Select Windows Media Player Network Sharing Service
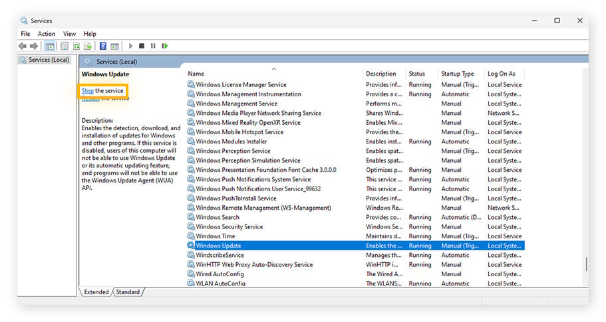Viewport: 606px width, 322px height. click(x=355, y=113)
